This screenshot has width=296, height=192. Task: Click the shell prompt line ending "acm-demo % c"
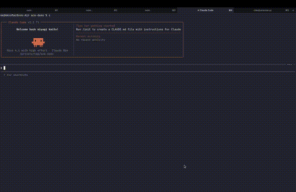(25, 15)
